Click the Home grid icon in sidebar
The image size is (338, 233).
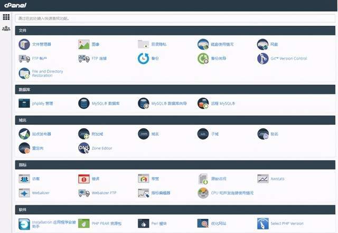pyautogui.click(x=6, y=17)
